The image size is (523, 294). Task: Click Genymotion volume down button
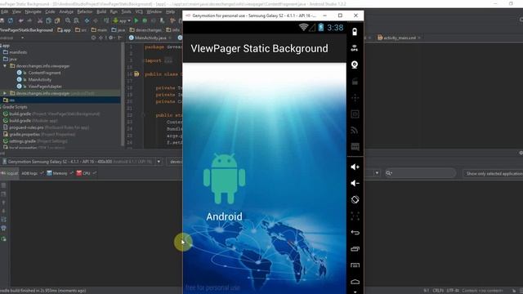click(x=355, y=183)
